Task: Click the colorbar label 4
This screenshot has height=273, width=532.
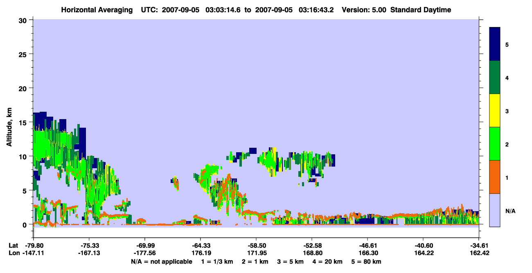Action: (507, 77)
